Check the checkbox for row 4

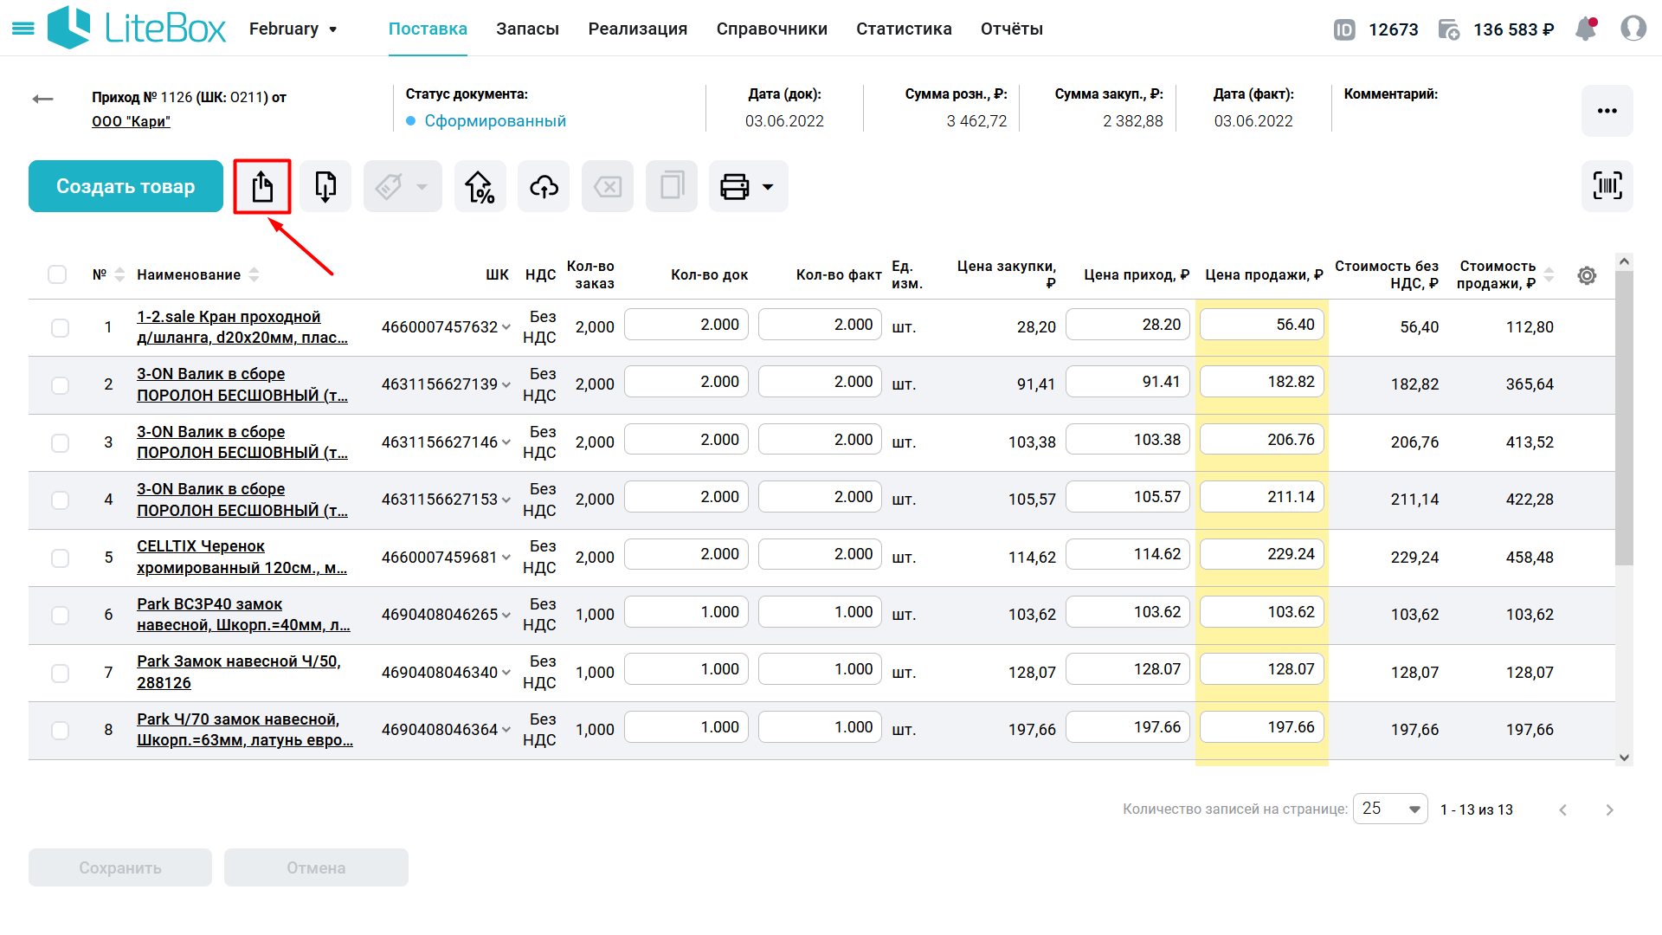point(60,500)
